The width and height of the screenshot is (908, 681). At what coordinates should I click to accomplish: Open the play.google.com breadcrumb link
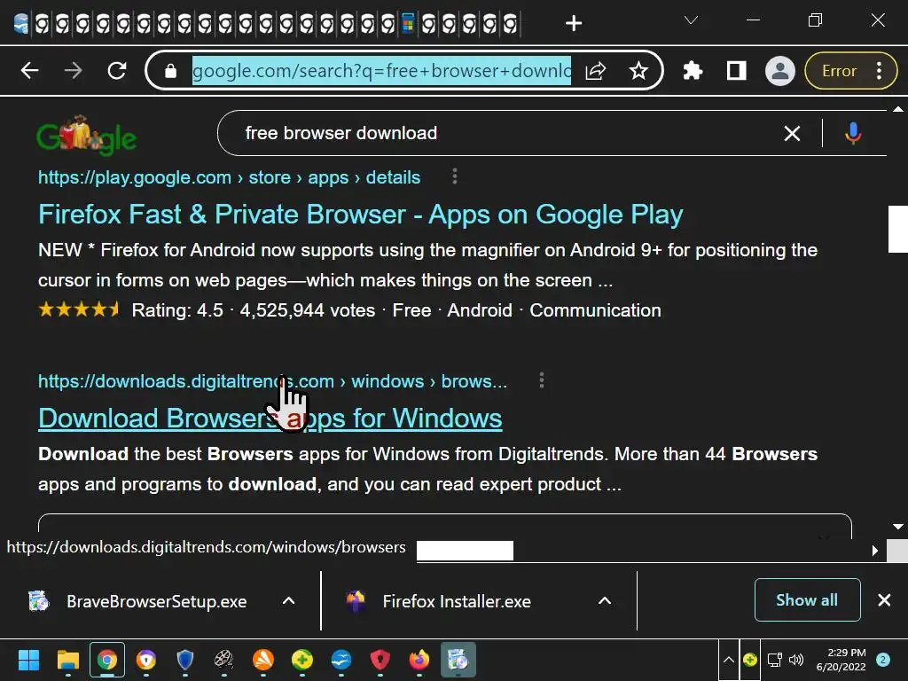click(230, 177)
